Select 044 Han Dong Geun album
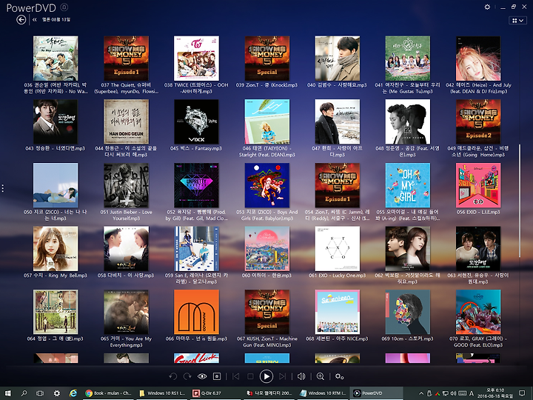This screenshot has height=400, width=533. [126, 121]
